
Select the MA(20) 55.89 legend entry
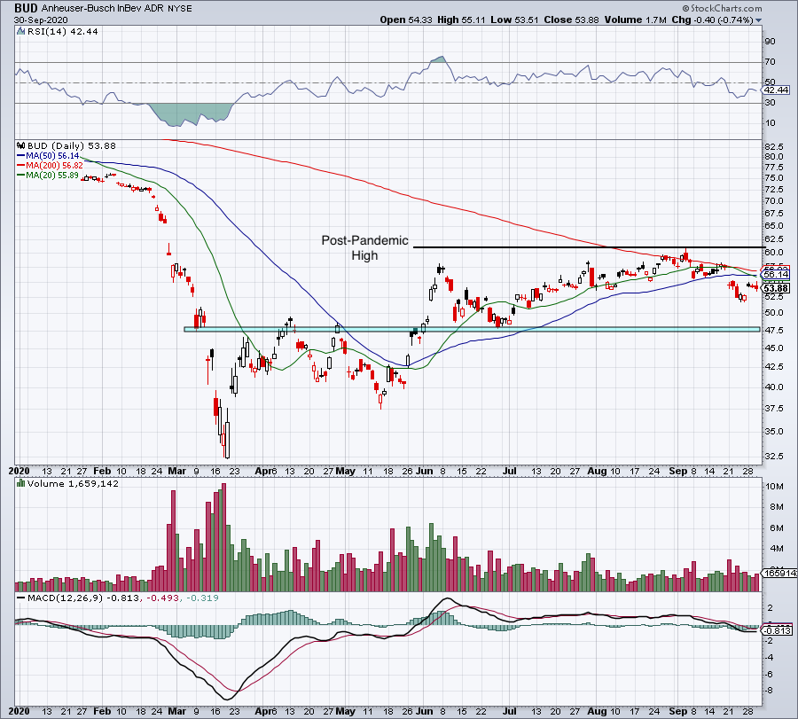[x=52, y=175]
